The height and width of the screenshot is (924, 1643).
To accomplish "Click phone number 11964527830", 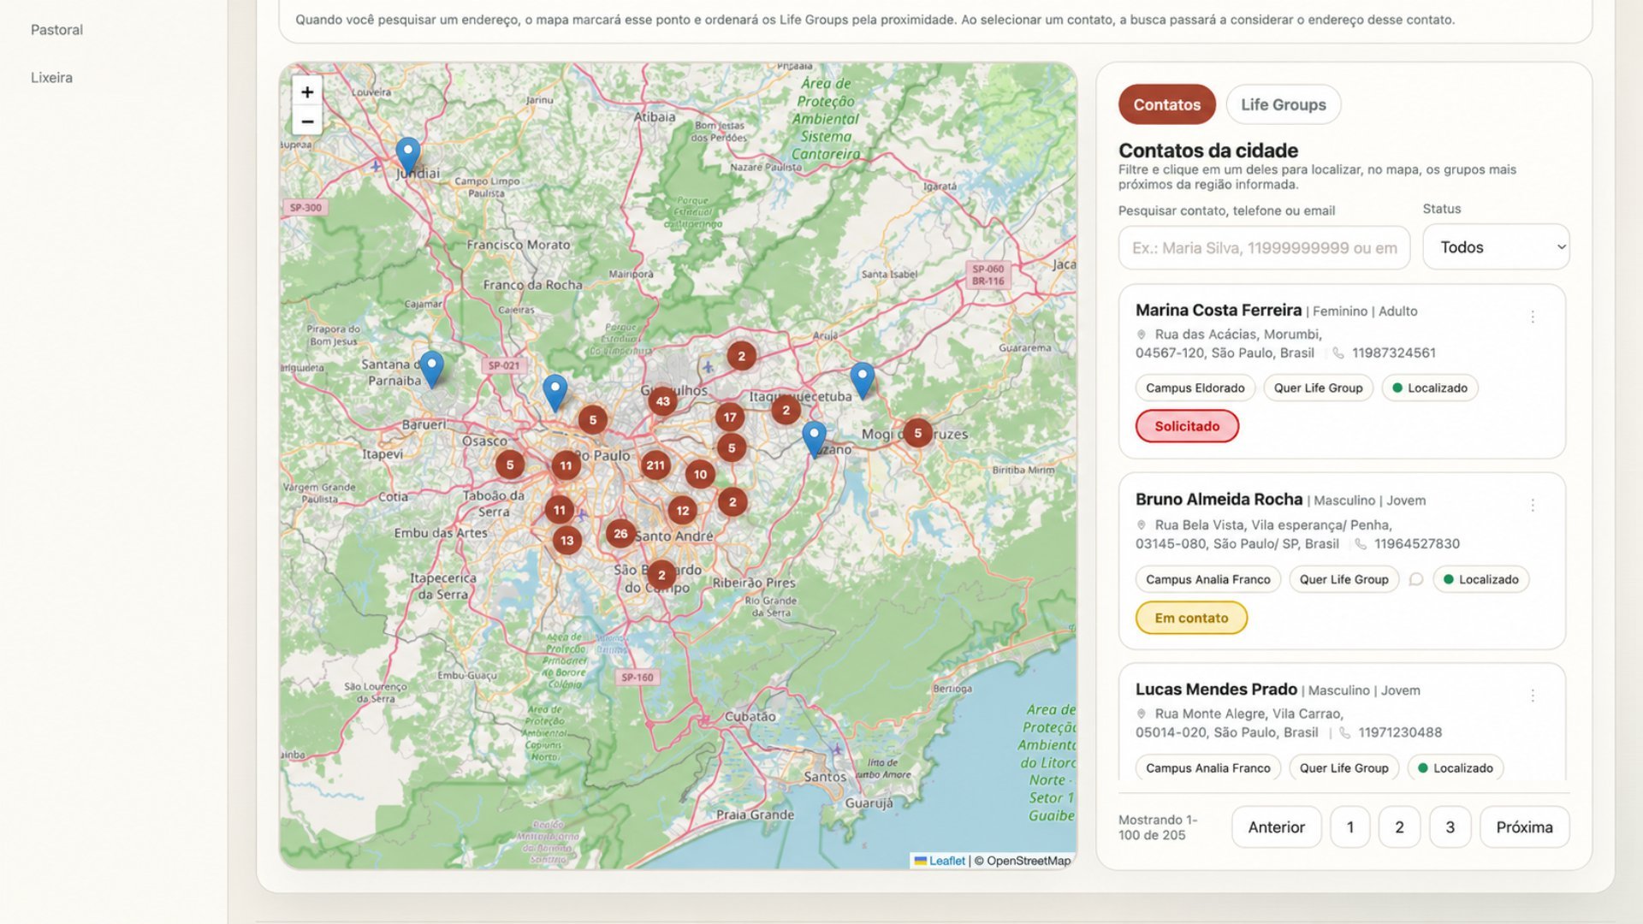I will tap(1417, 544).
